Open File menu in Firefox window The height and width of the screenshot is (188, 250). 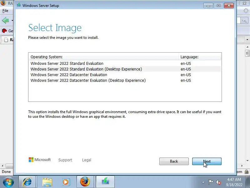[x=5, y=11]
